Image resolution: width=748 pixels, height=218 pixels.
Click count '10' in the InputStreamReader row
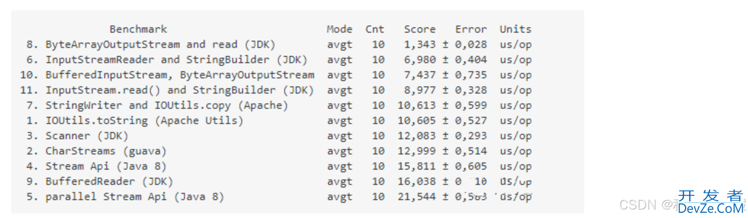click(378, 60)
